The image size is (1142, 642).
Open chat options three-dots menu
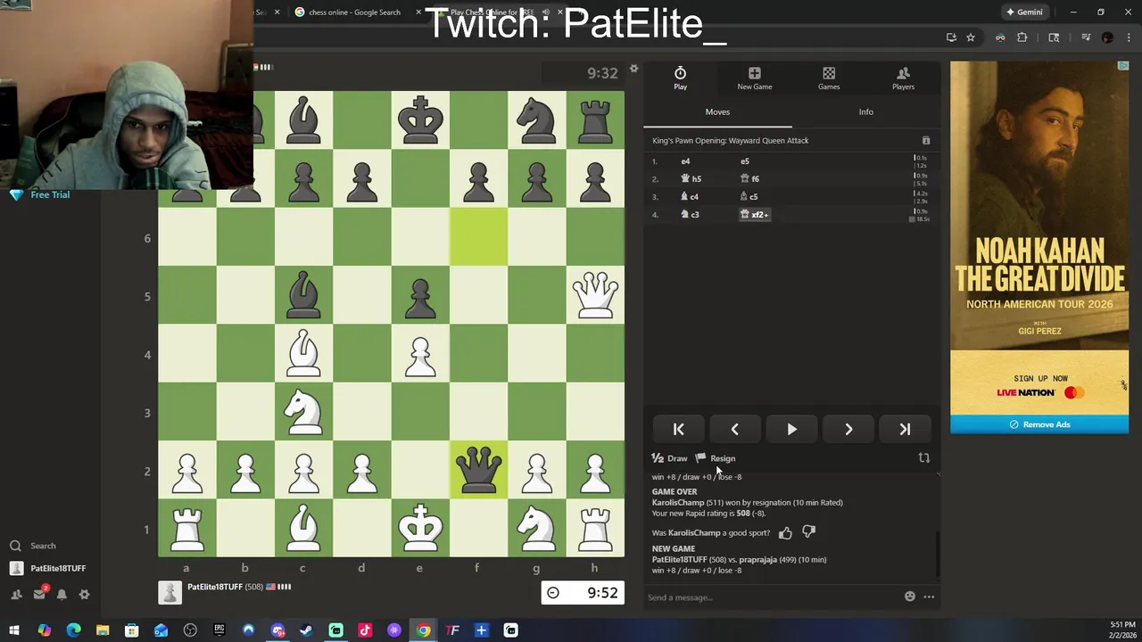pos(929,597)
